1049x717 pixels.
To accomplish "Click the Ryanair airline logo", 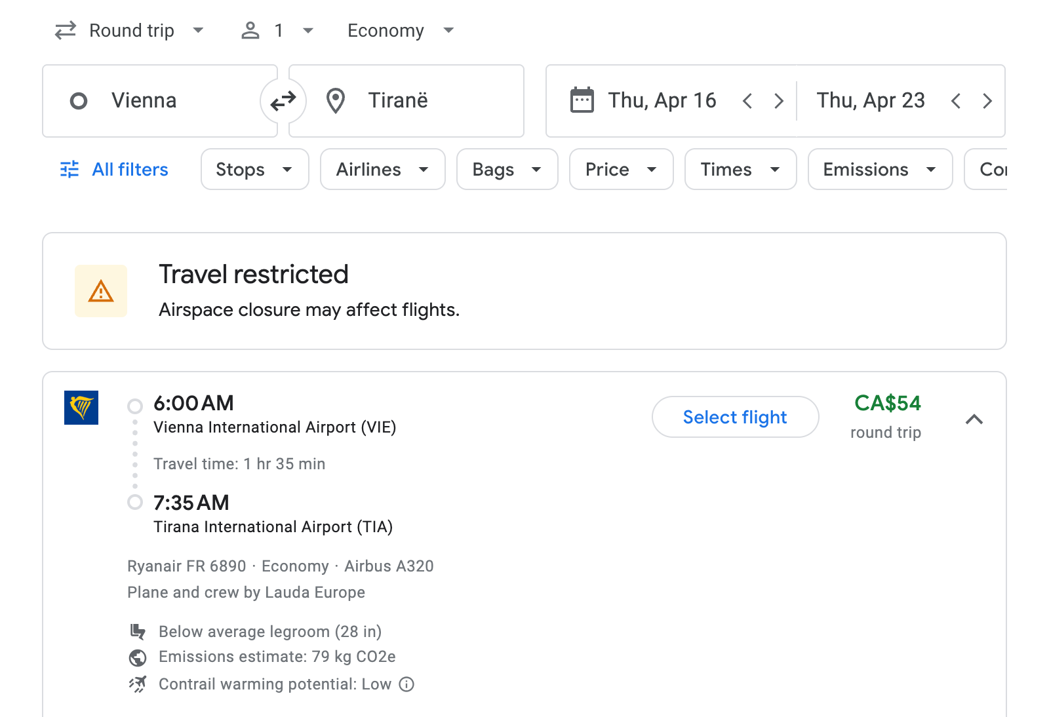I will (81, 408).
